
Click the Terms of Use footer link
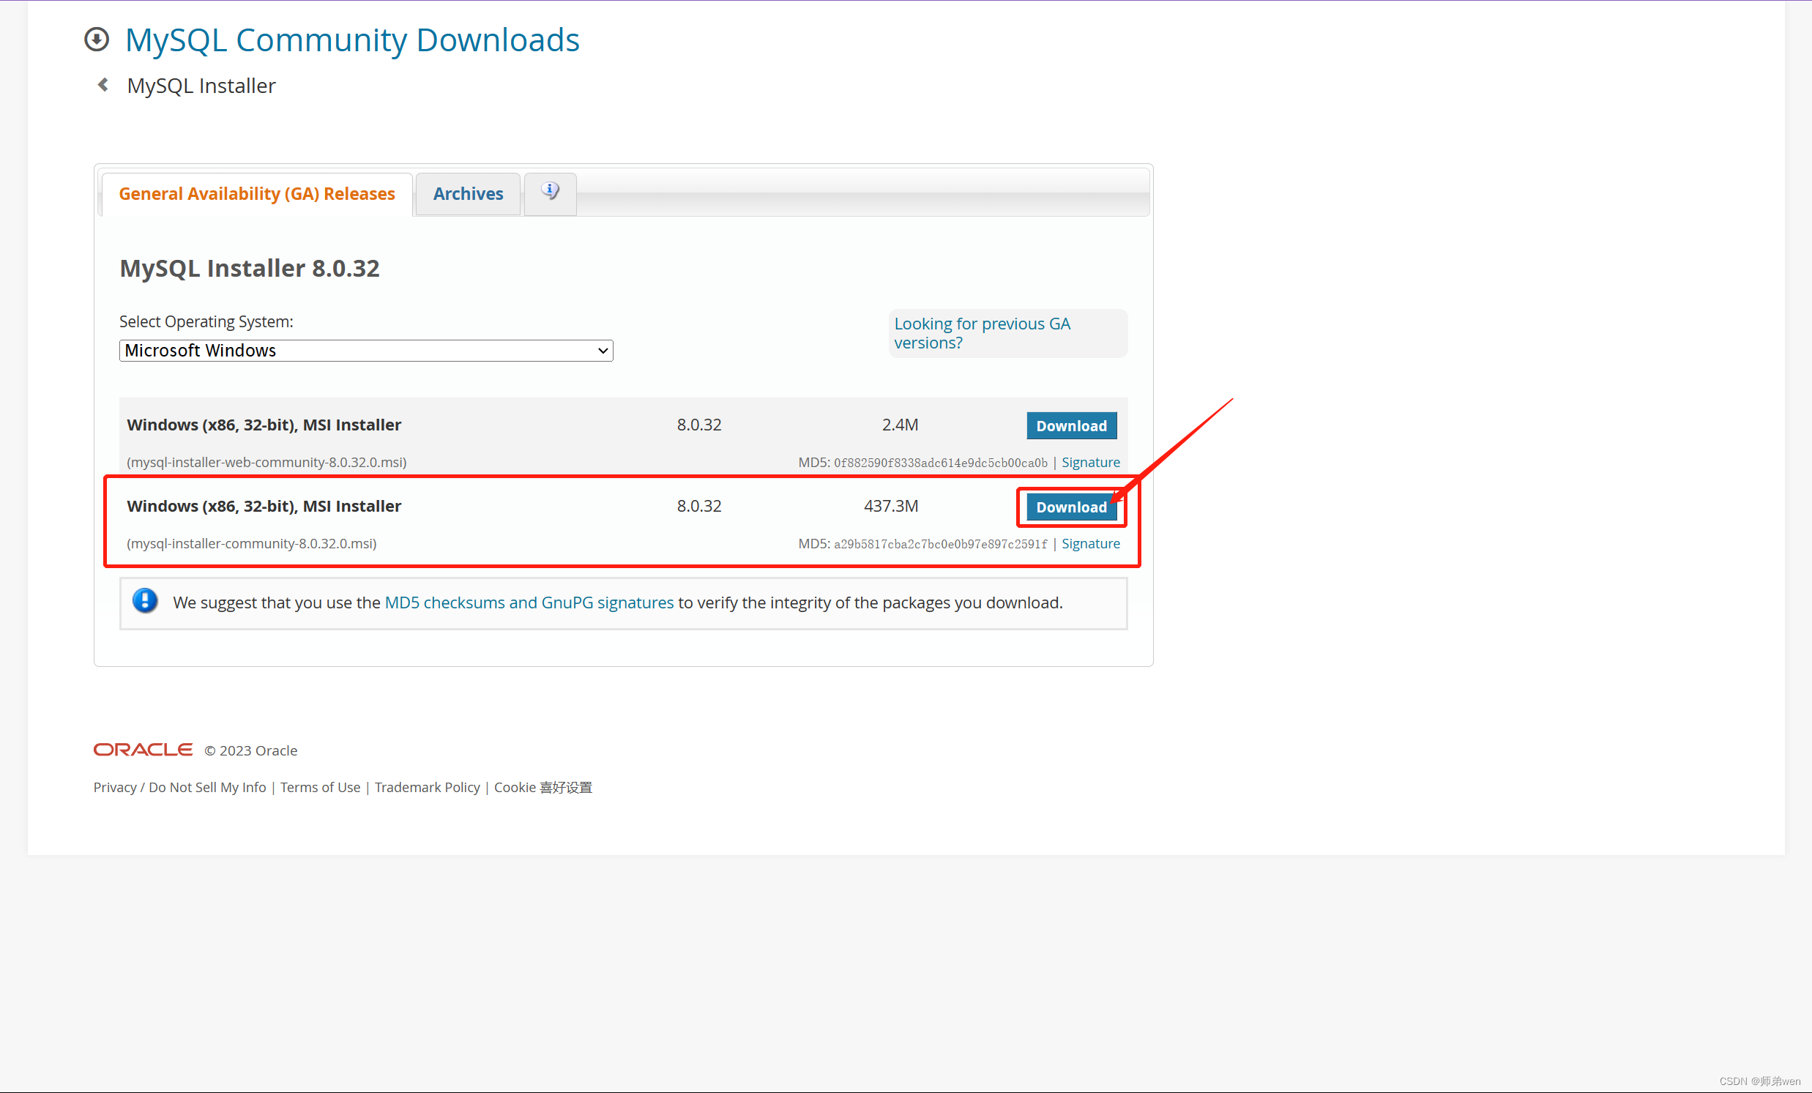pos(318,788)
